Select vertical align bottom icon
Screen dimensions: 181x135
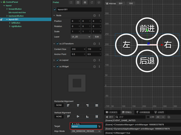87,117
